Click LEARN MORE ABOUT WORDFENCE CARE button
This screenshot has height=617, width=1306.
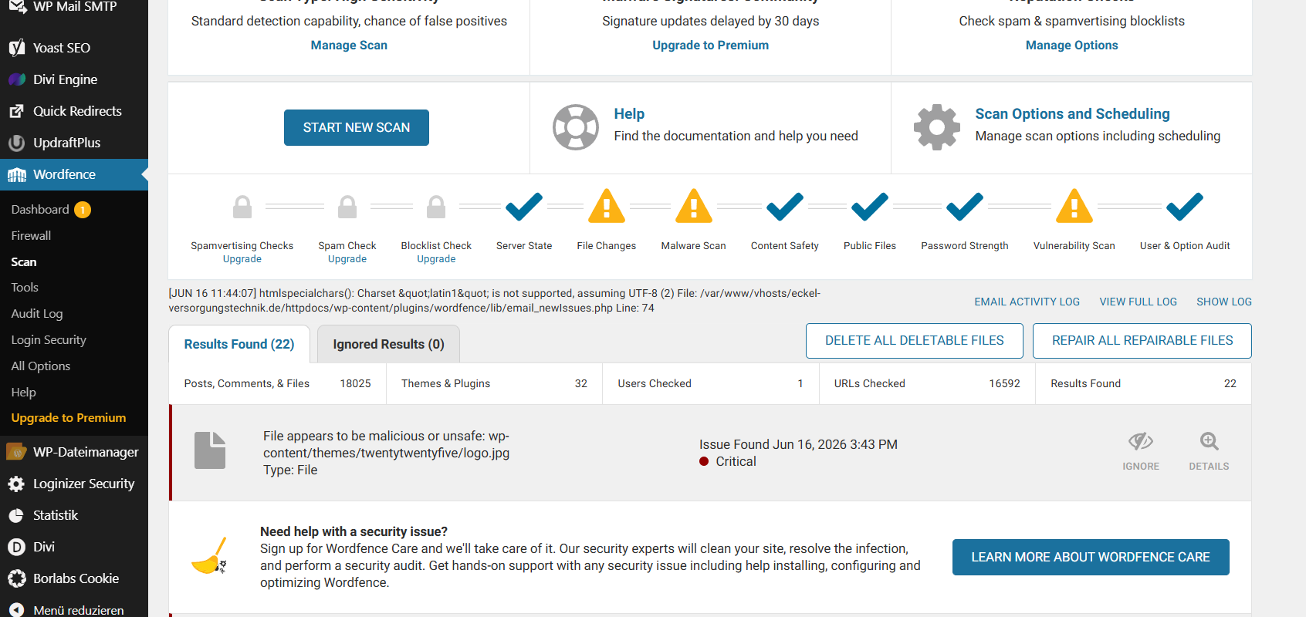[1091, 557]
